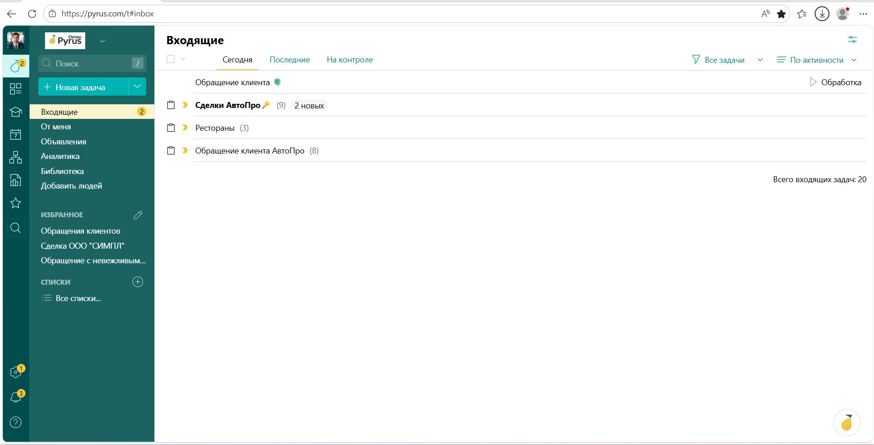This screenshot has height=445, width=874.
Task: Select Входящие in the sidebar
Action: 92,112
